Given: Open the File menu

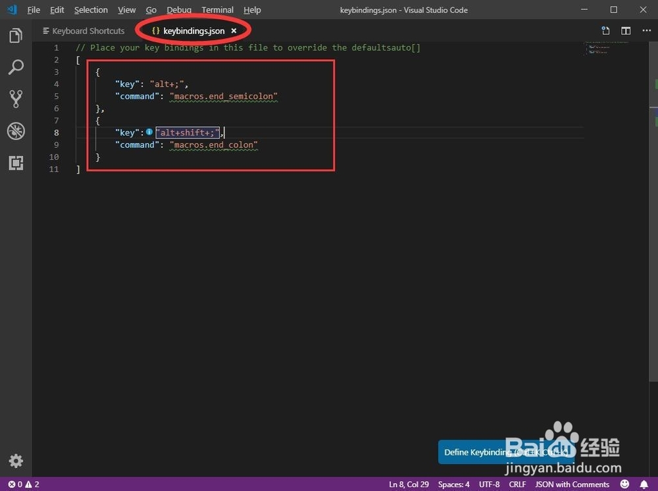Looking at the screenshot, I should (34, 10).
